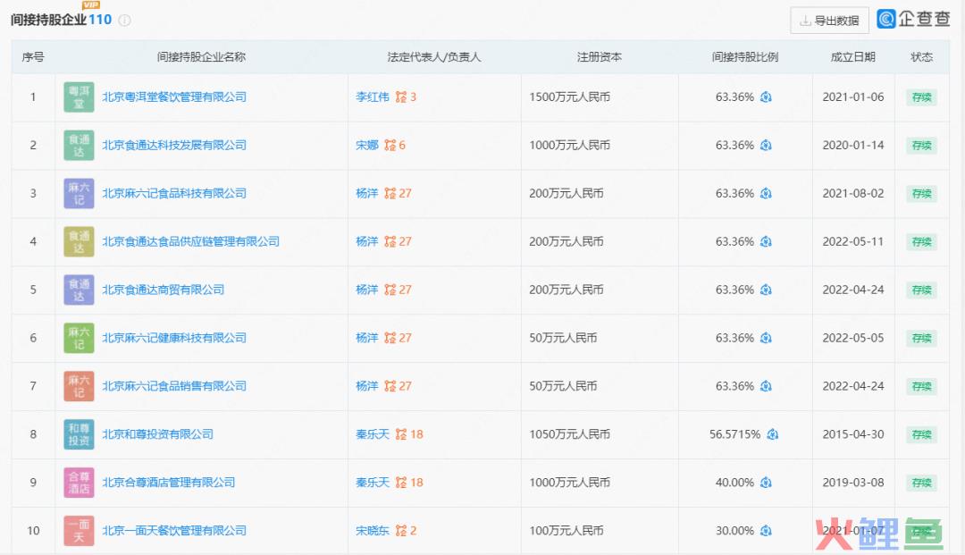Click the 和尊投资 company logo icon
965x555 pixels.
tap(79, 434)
